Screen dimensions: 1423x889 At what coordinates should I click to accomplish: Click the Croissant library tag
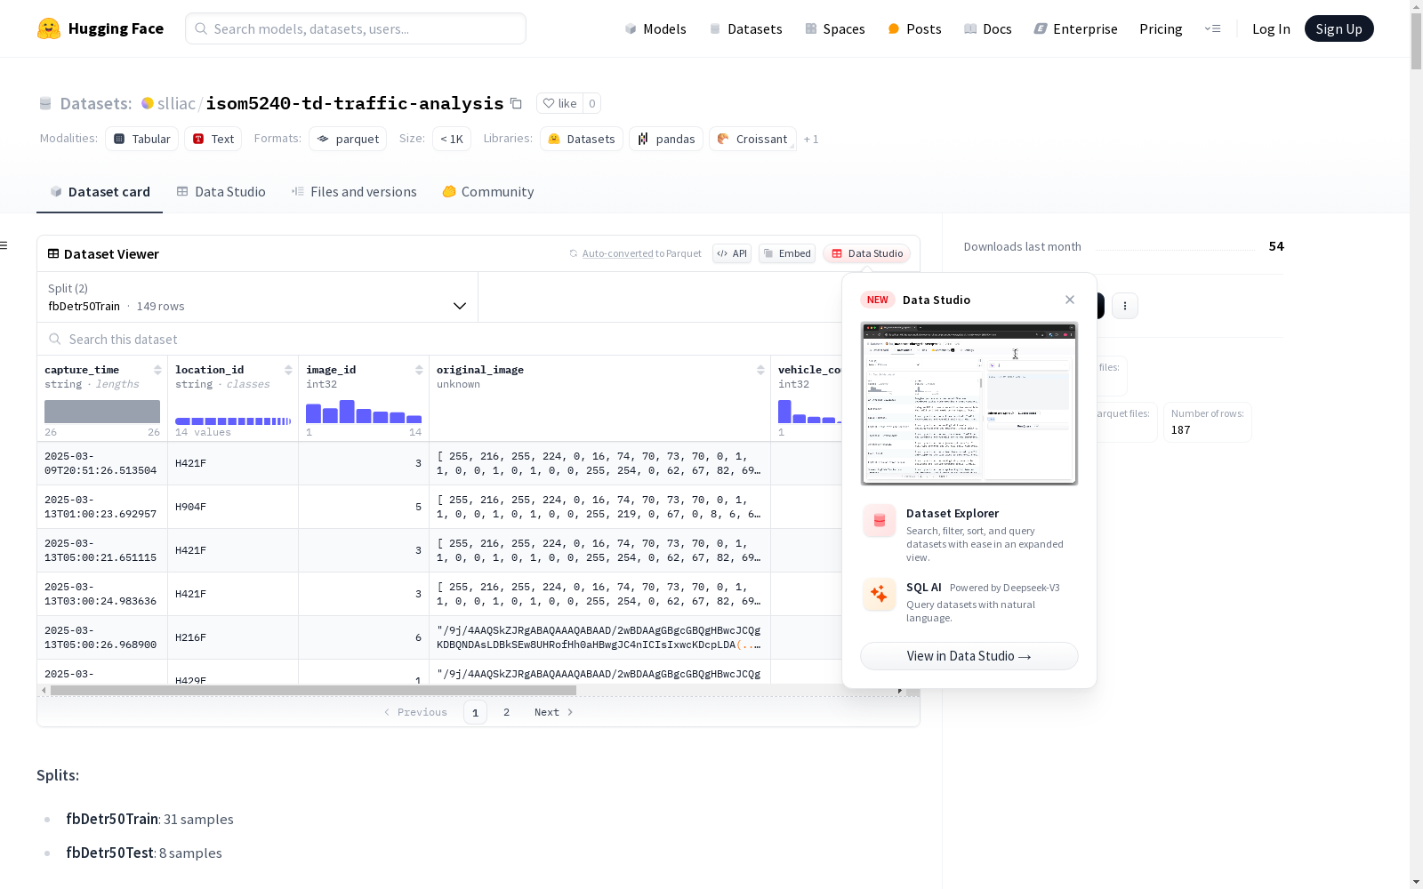coord(752,139)
